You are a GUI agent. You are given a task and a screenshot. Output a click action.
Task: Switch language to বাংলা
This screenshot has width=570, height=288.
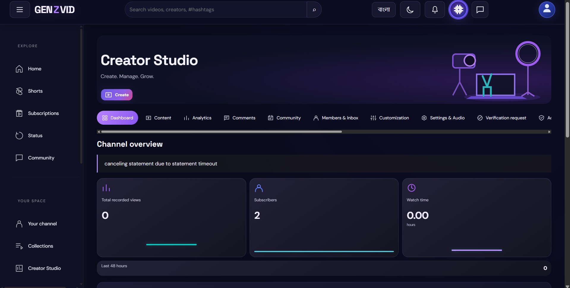pos(383,10)
